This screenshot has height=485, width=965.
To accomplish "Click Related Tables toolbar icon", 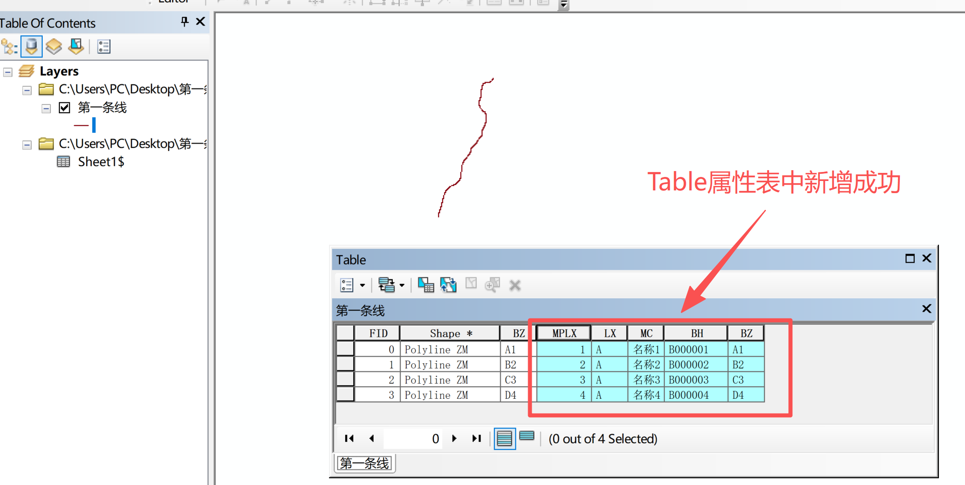I will (387, 285).
